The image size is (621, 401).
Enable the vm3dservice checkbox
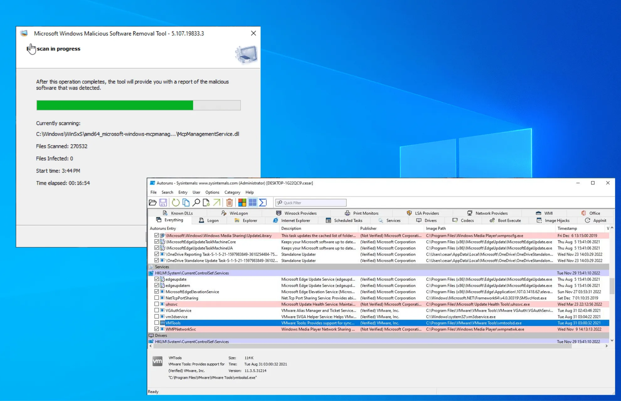[x=157, y=316]
